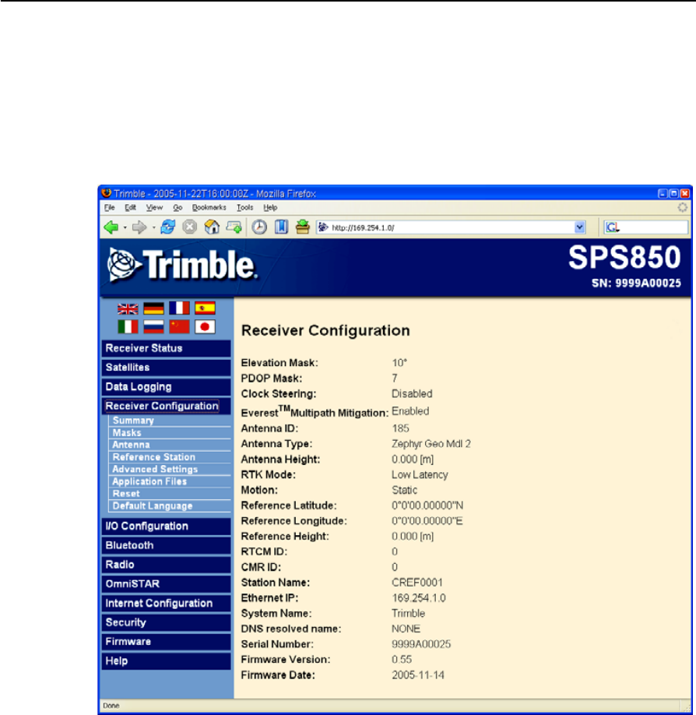
Task: Expand the Internet Configuration section
Action: click(x=167, y=604)
